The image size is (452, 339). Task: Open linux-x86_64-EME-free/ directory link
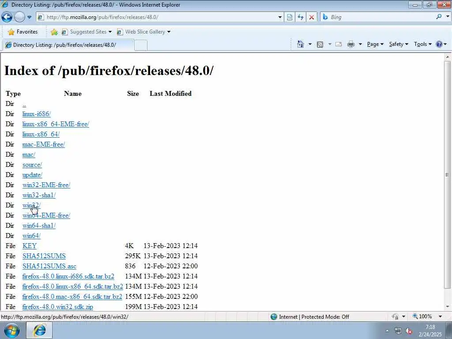[x=56, y=124]
